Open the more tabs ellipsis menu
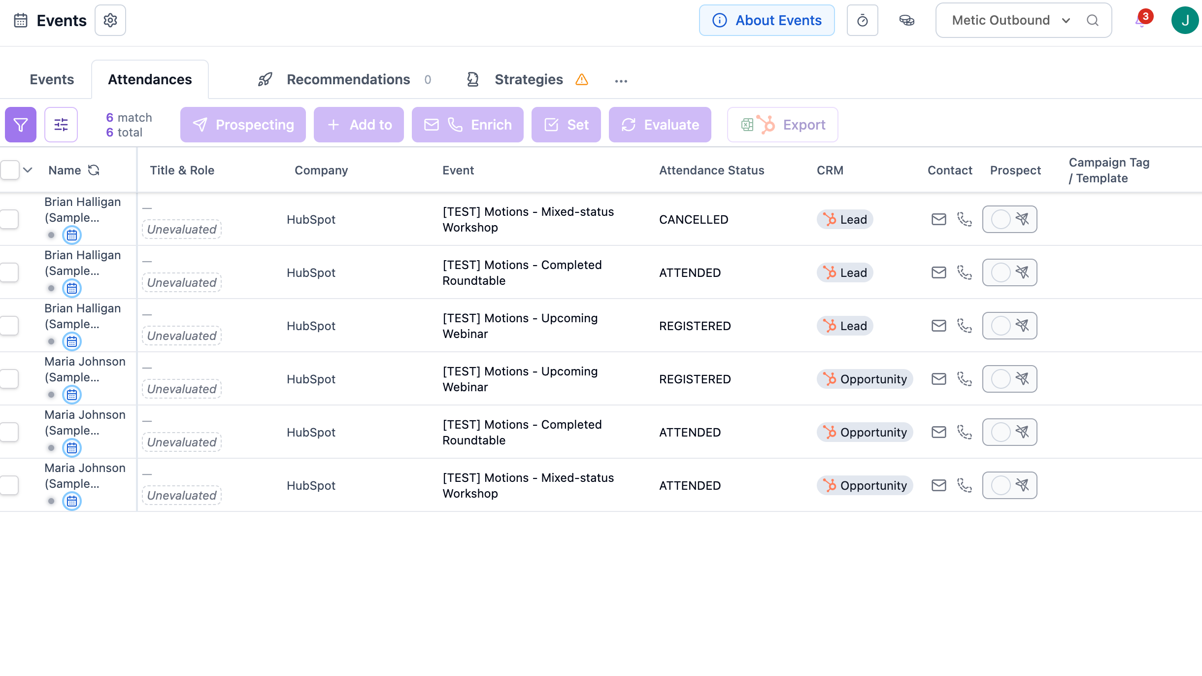 click(x=621, y=81)
